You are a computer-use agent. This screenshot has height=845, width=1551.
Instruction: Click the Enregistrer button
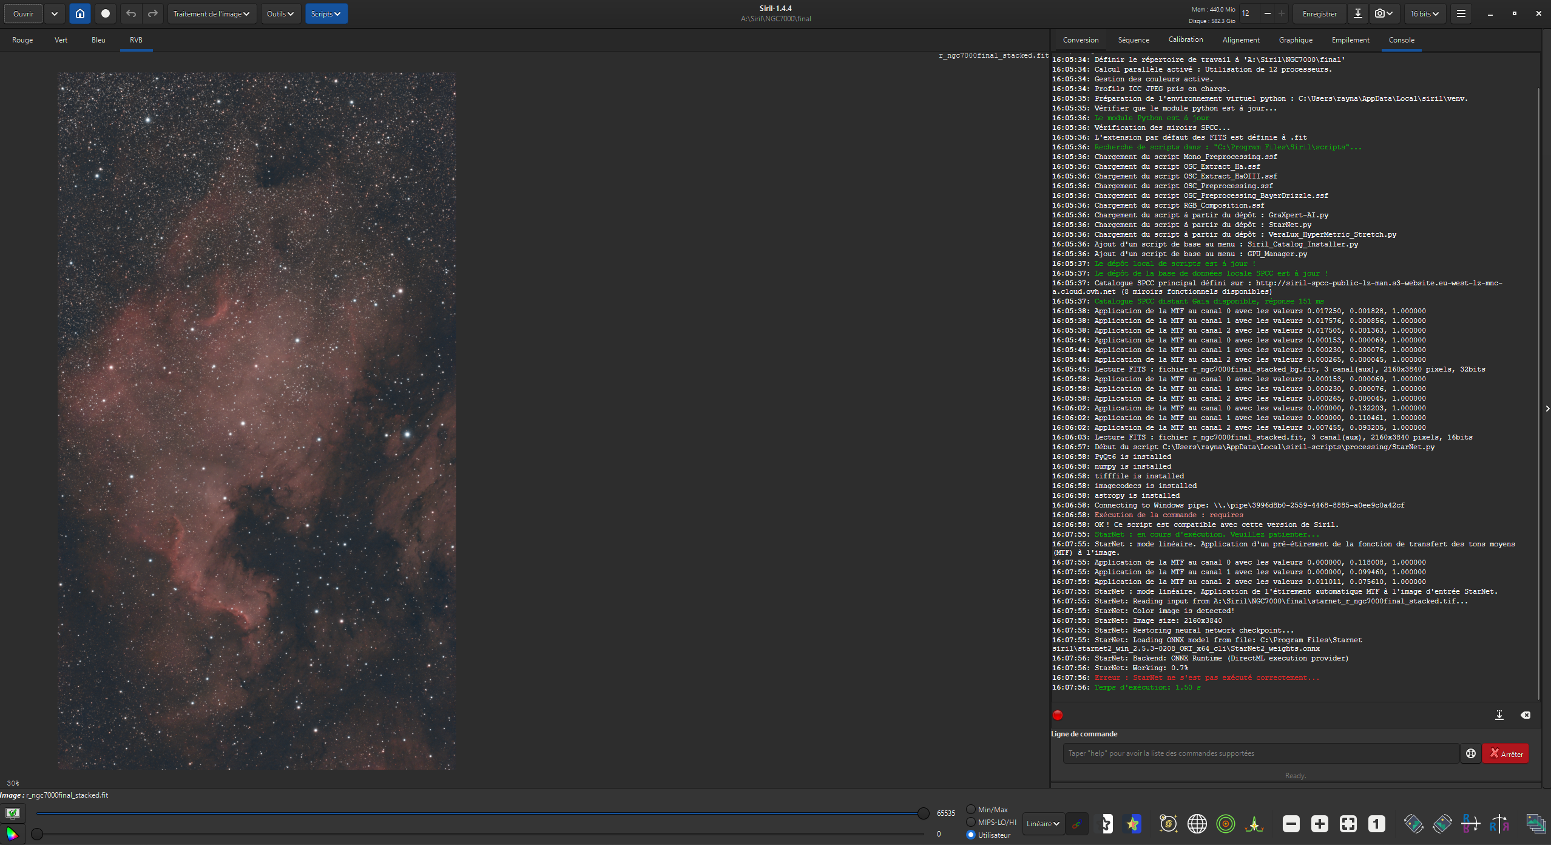click(x=1320, y=13)
